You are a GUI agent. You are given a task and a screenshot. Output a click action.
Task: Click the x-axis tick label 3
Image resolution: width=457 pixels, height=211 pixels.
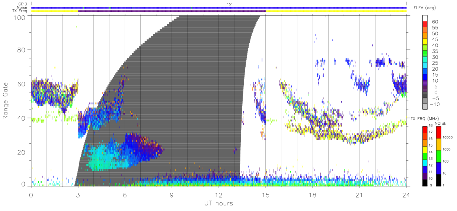[x=78, y=195]
